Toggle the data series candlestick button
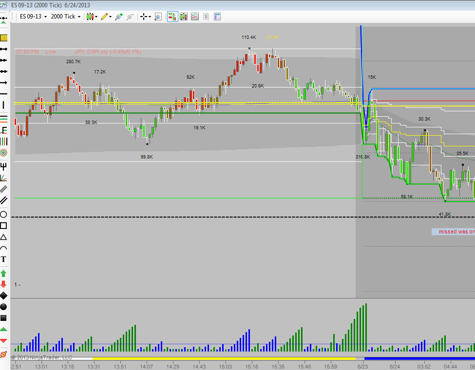 pyautogui.click(x=184, y=17)
